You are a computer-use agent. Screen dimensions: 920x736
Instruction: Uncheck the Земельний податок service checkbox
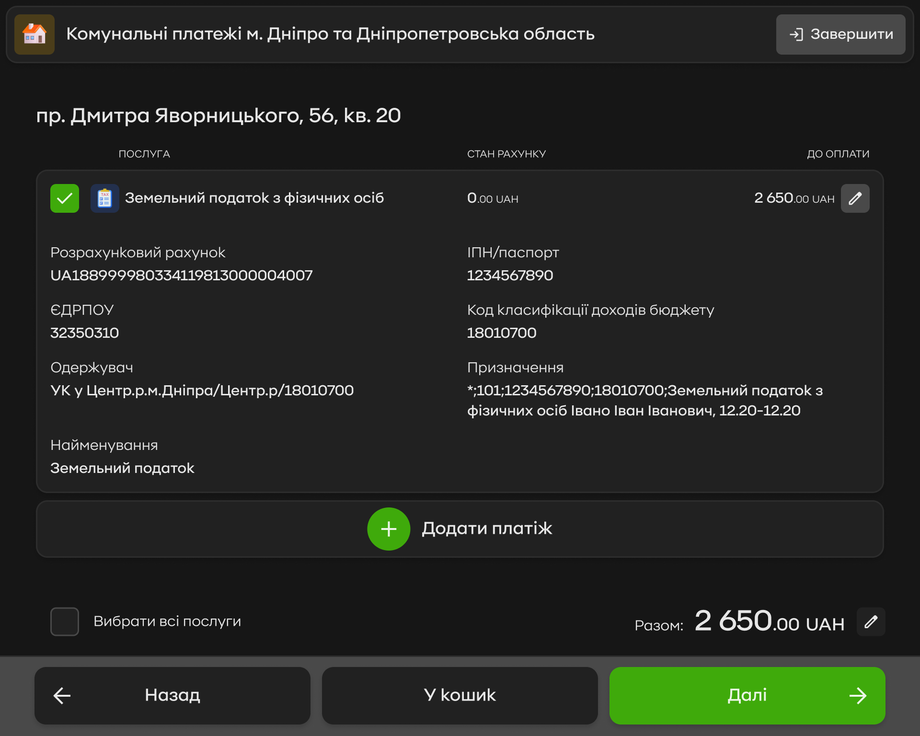click(x=65, y=198)
